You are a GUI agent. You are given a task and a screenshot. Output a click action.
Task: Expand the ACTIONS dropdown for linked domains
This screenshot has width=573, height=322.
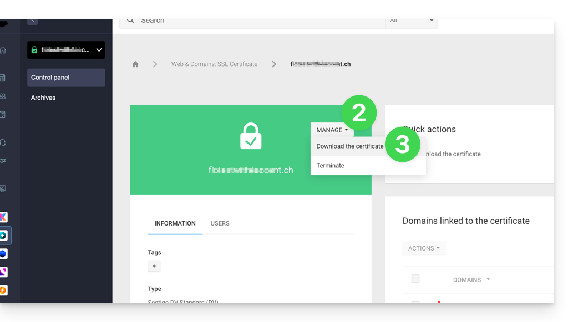(x=424, y=248)
